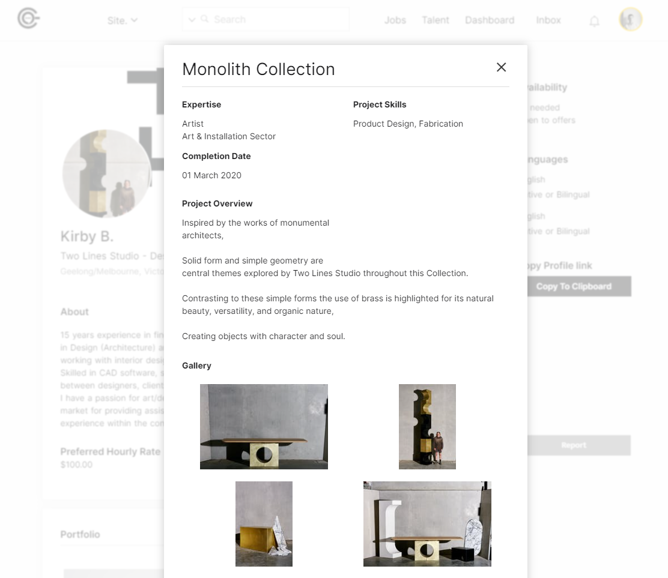Open the tall sculpture with person image

point(427,427)
